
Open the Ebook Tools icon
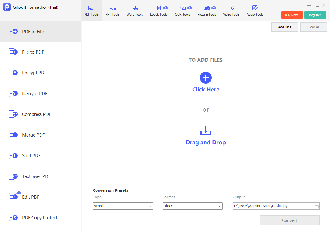point(159,8)
